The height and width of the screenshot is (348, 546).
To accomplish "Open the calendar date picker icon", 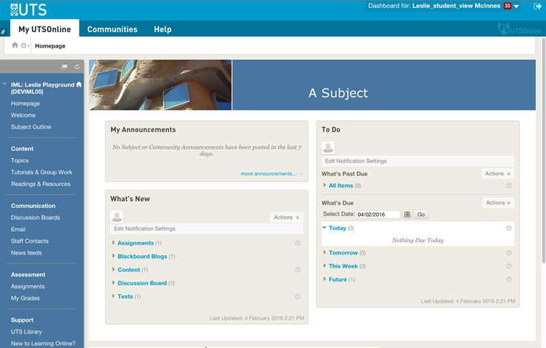I will 407,214.
